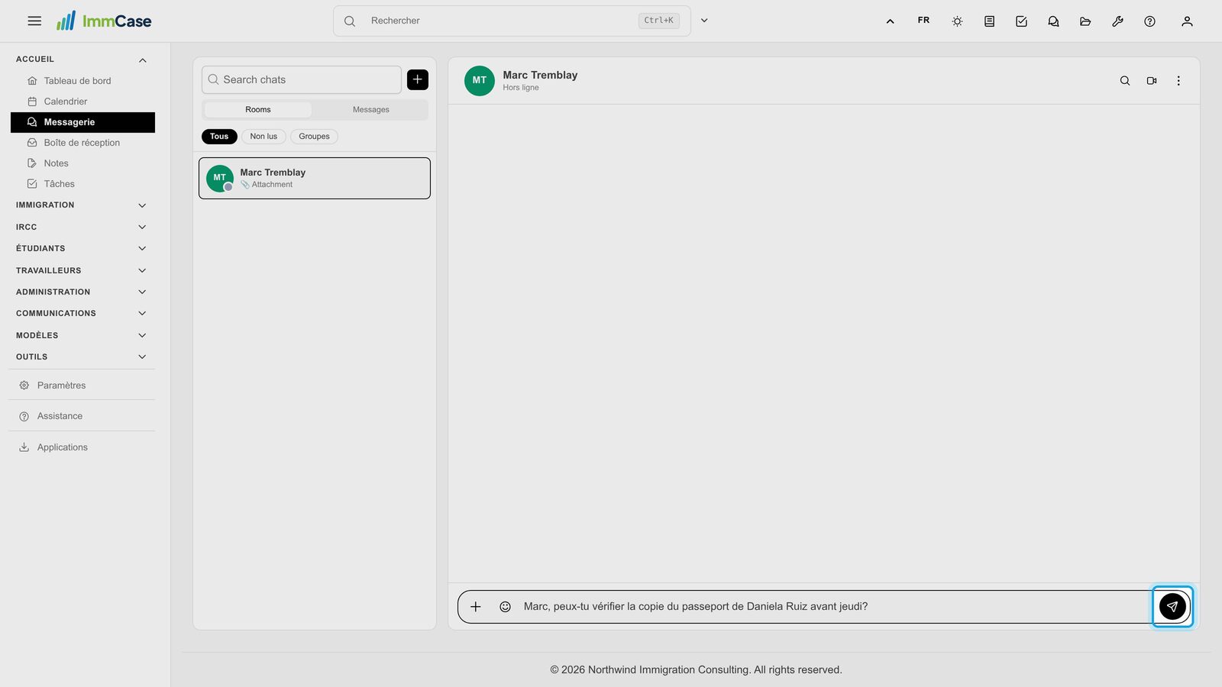Open the hamburger navigation menu
Screen dimensions: 1222x687
(x=34, y=21)
